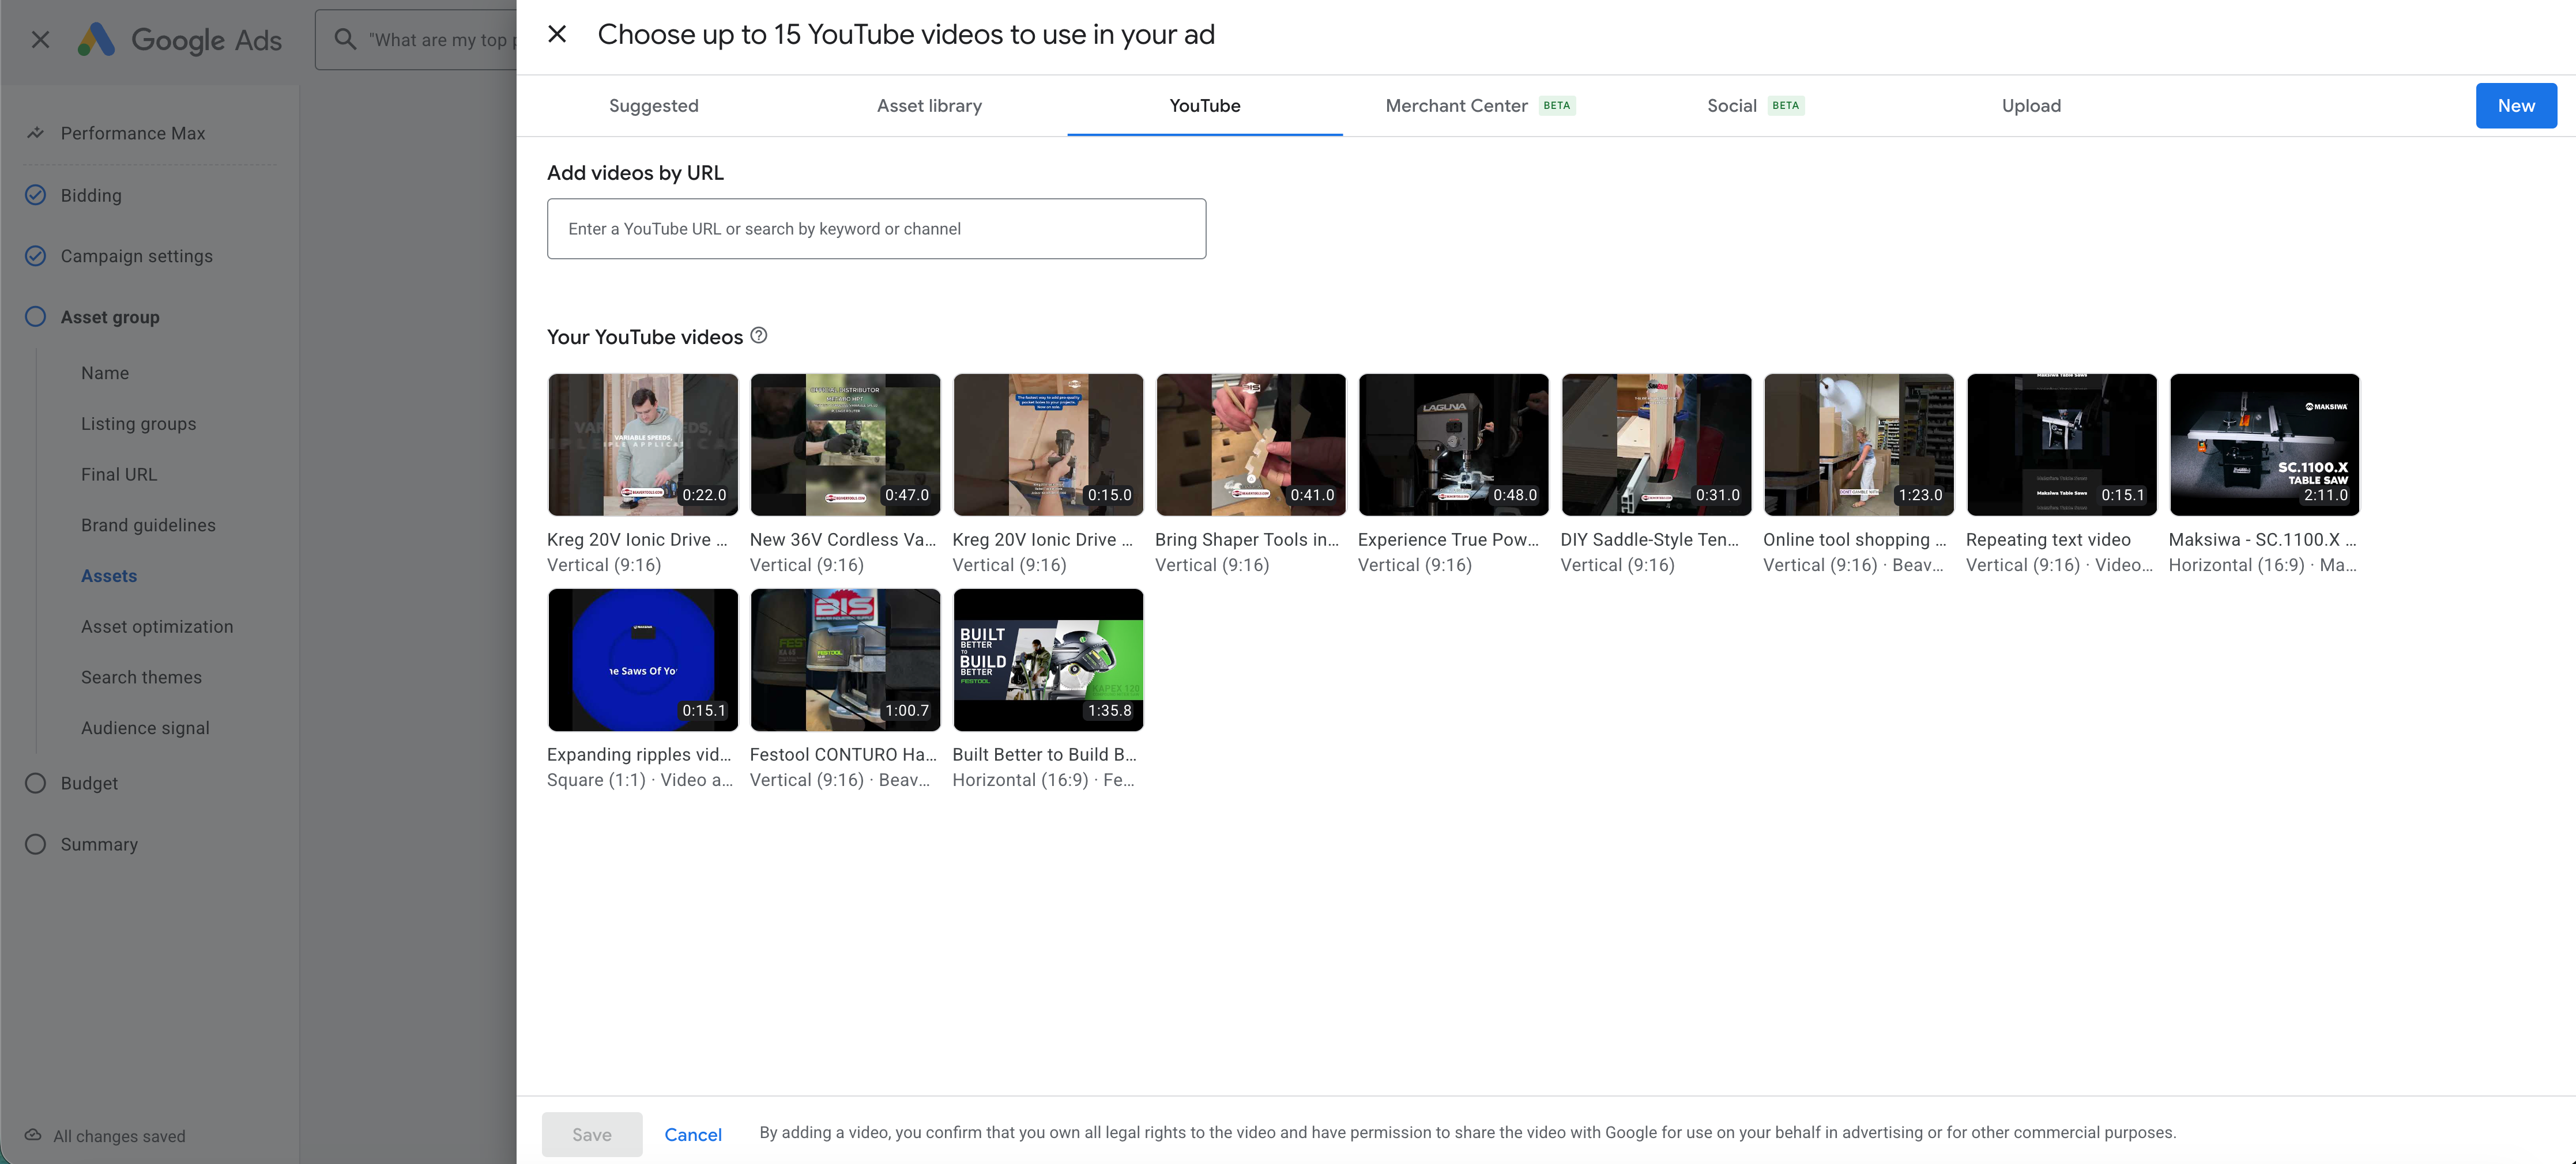The height and width of the screenshot is (1164, 2576).
Task: Select the Expanding ripples video thumbnail
Action: 643,659
